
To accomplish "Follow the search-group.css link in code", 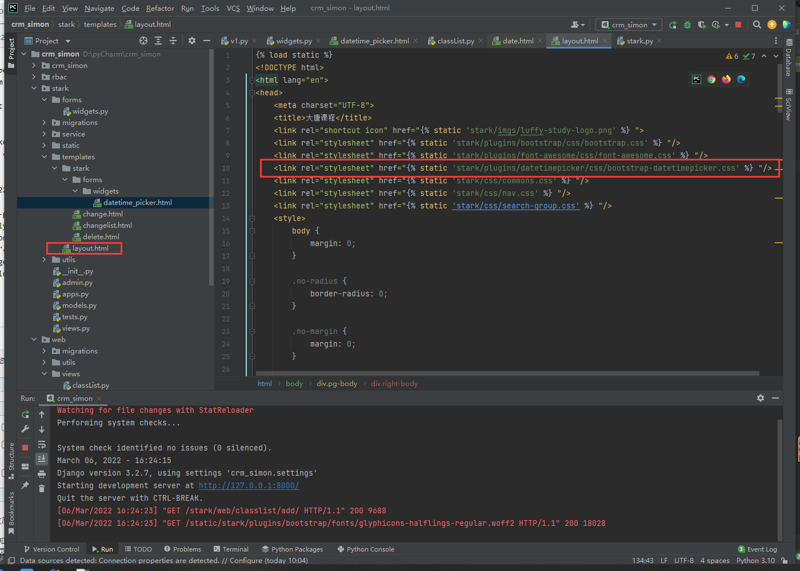I will point(516,206).
